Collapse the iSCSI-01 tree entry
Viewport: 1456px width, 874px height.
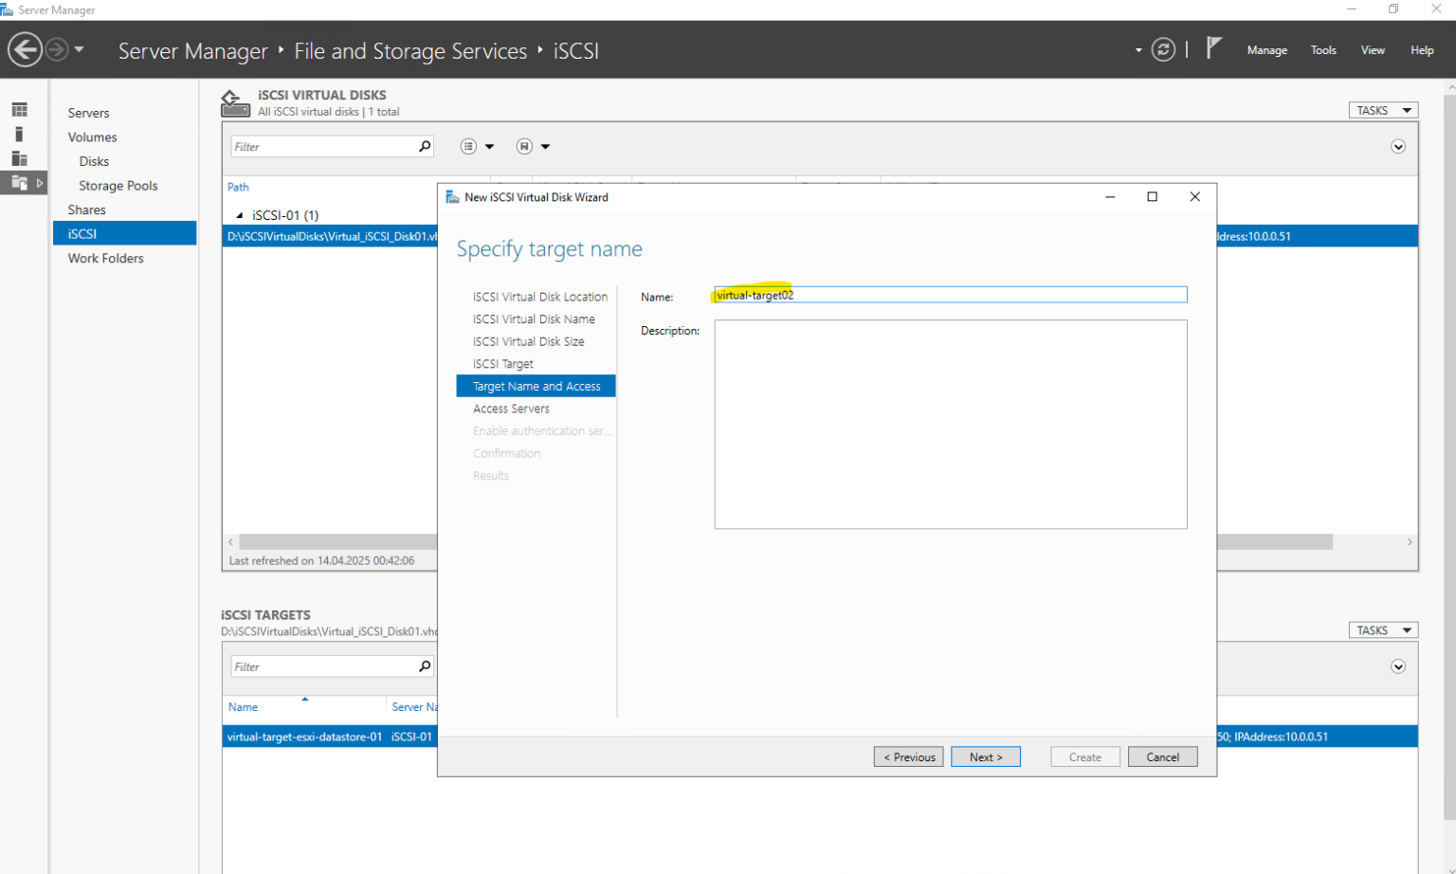240,215
